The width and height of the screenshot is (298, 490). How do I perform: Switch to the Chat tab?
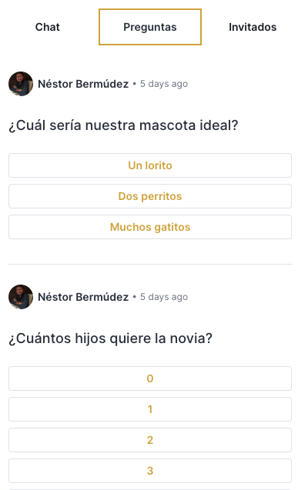click(x=47, y=27)
